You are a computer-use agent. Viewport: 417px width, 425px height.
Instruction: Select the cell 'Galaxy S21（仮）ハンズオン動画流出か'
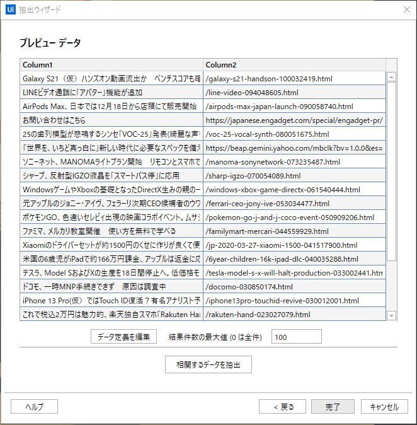pyautogui.click(x=111, y=78)
